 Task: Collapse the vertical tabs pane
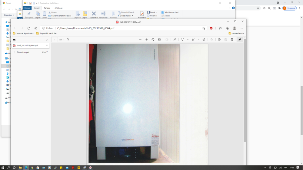click(47, 40)
